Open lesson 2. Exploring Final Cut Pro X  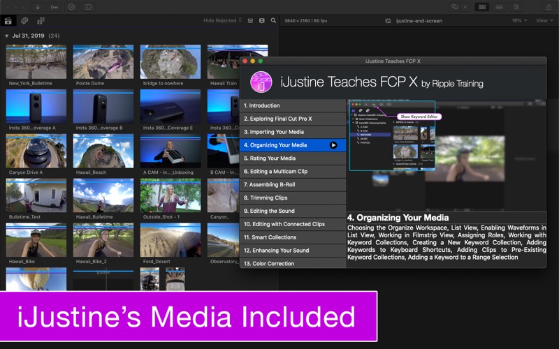click(293, 119)
